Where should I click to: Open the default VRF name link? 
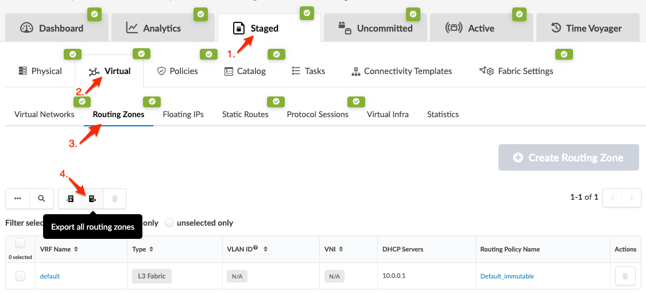(x=50, y=276)
